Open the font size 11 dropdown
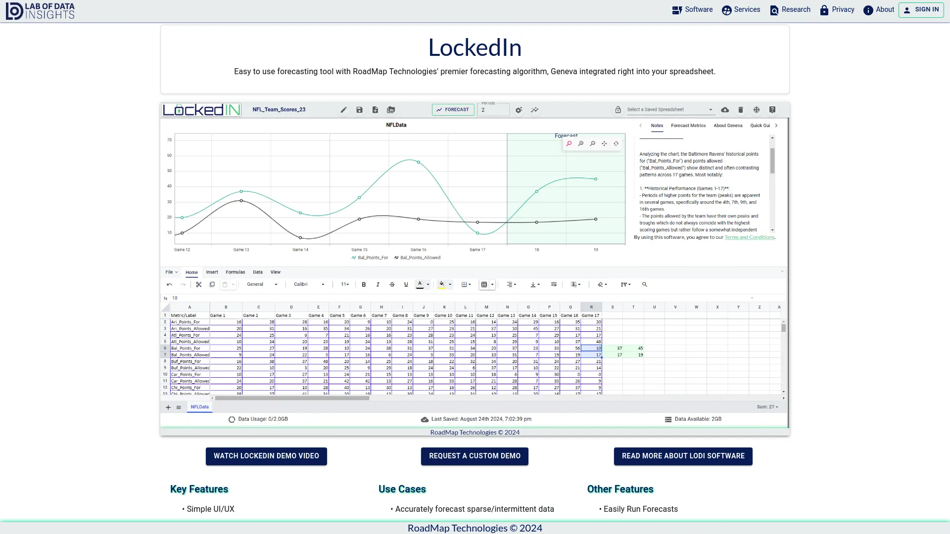 345,285
